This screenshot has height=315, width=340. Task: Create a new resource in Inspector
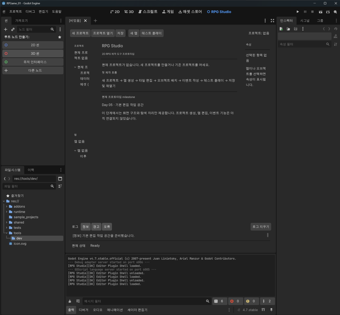coord(281,29)
